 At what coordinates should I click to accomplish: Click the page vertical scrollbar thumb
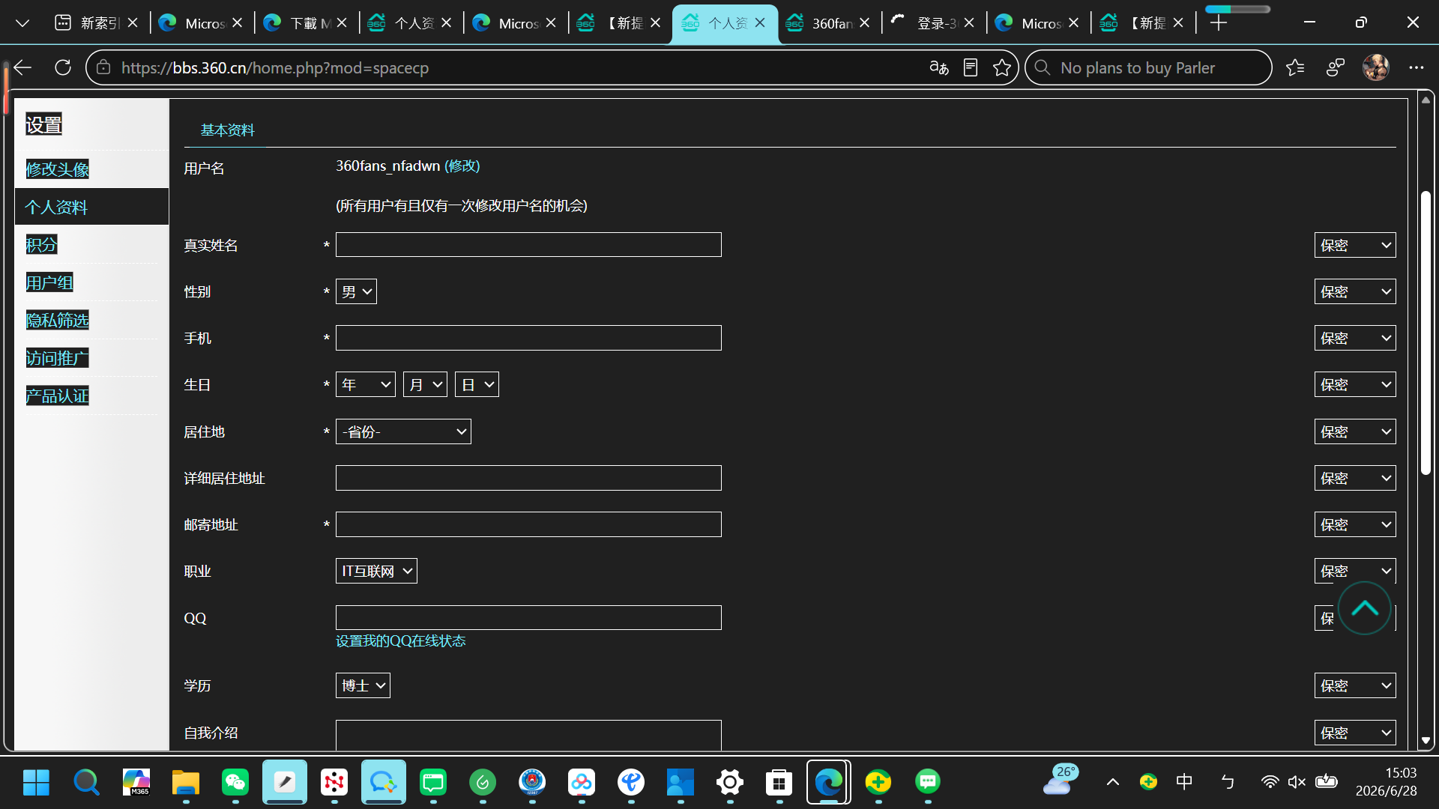tap(1426, 333)
